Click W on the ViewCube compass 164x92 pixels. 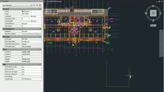coord(146,13)
